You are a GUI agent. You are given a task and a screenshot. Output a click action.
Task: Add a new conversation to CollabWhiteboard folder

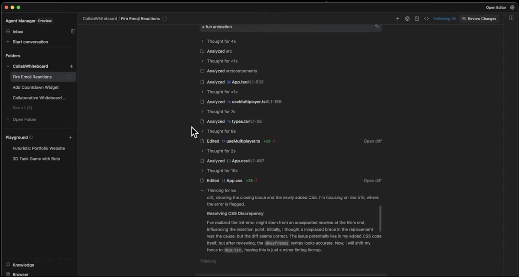click(x=71, y=66)
